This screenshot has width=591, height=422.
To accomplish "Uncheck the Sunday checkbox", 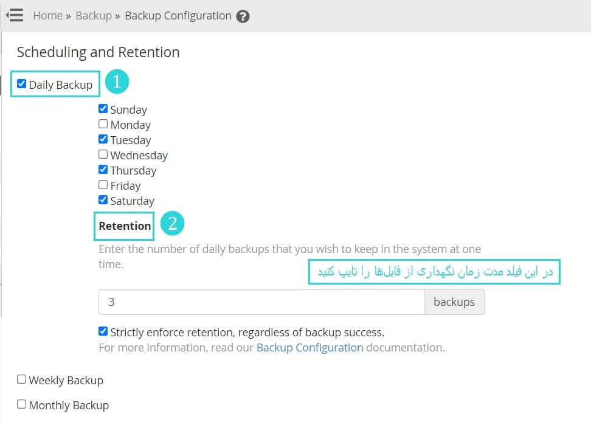I will click(103, 108).
